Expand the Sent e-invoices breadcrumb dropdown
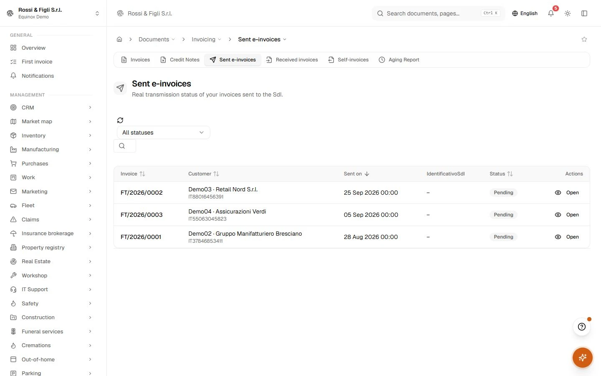Image resolution: width=601 pixels, height=376 pixels. (x=262, y=39)
